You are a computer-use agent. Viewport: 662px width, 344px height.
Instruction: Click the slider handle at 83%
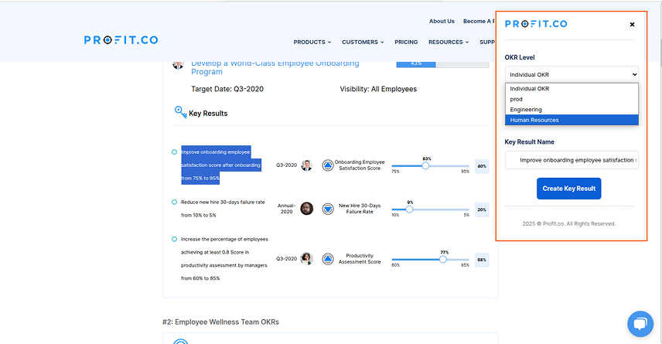pos(425,166)
